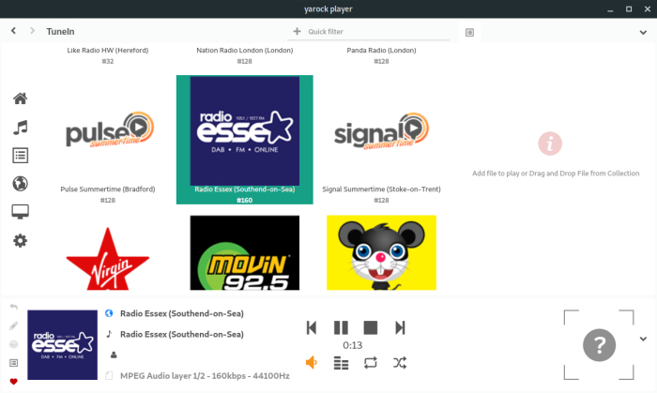Go forward with the right arrow
Viewport: 657px width, 393px height.
[x=32, y=31]
